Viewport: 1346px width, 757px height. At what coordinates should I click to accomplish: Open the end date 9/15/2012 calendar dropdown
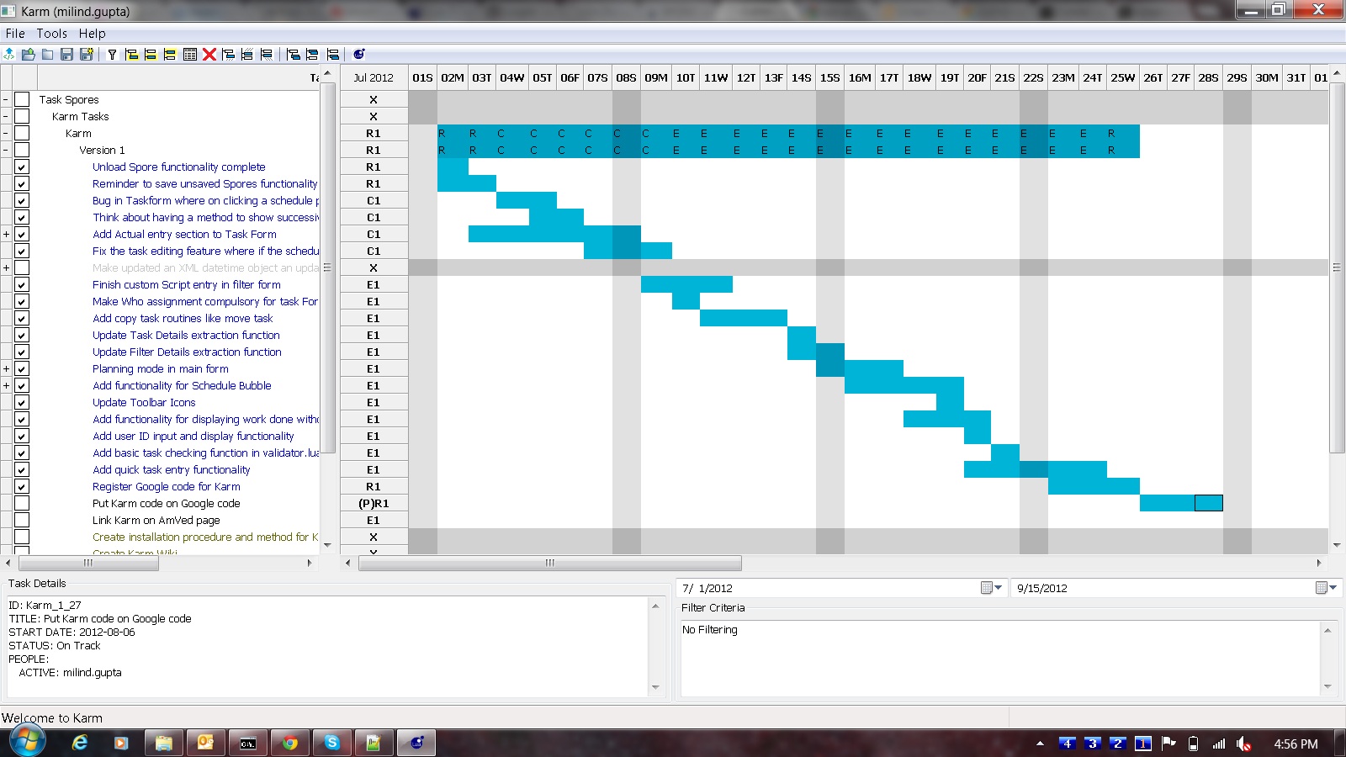pyautogui.click(x=1327, y=588)
